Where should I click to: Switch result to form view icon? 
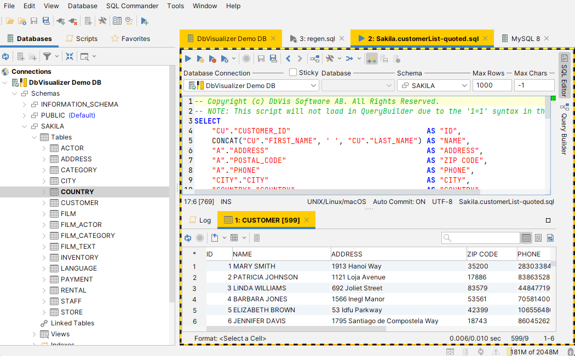[x=538, y=238]
